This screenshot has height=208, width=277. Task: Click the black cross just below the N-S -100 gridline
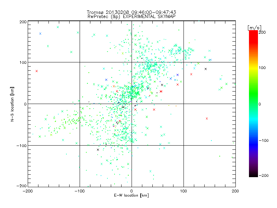(x=98, y=150)
